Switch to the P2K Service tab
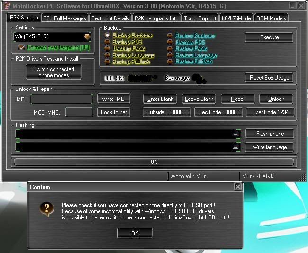 coord(24,18)
